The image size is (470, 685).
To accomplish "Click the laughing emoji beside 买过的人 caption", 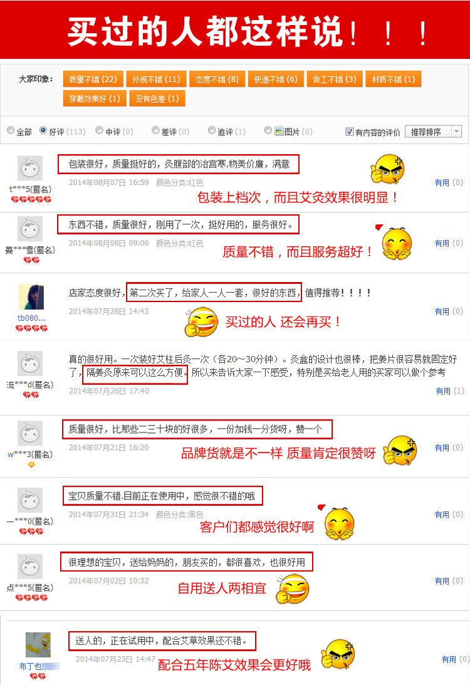I will click(201, 322).
